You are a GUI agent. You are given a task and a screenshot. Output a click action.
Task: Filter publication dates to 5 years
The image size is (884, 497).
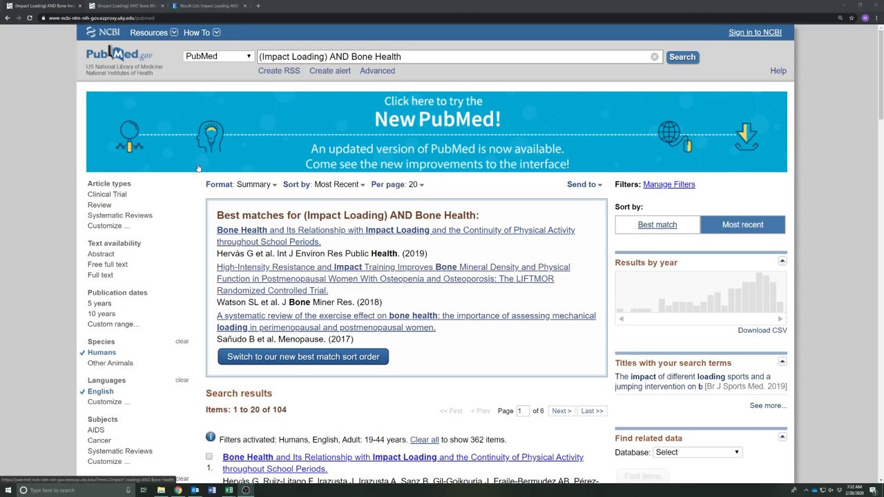pos(99,303)
